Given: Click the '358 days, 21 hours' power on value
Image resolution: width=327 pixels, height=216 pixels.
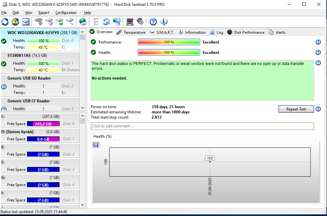Looking at the screenshot, I should pyautogui.click(x=168, y=107).
